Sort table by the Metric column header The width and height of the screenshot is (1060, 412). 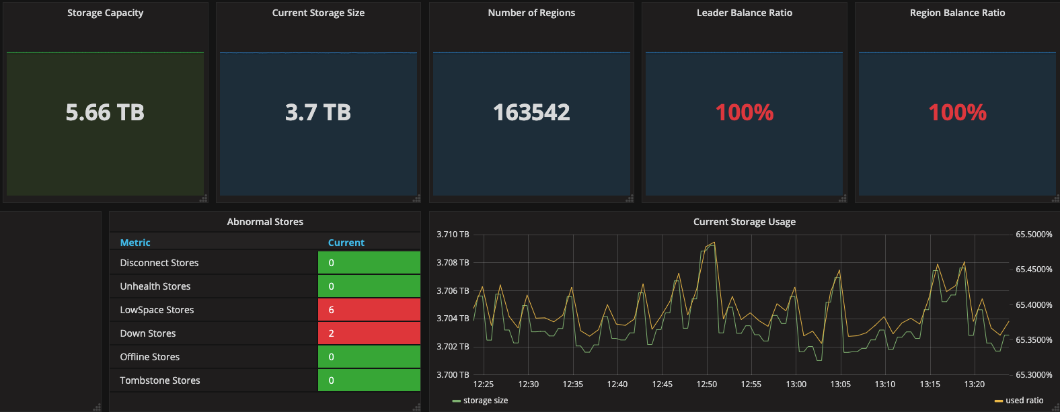click(135, 243)
